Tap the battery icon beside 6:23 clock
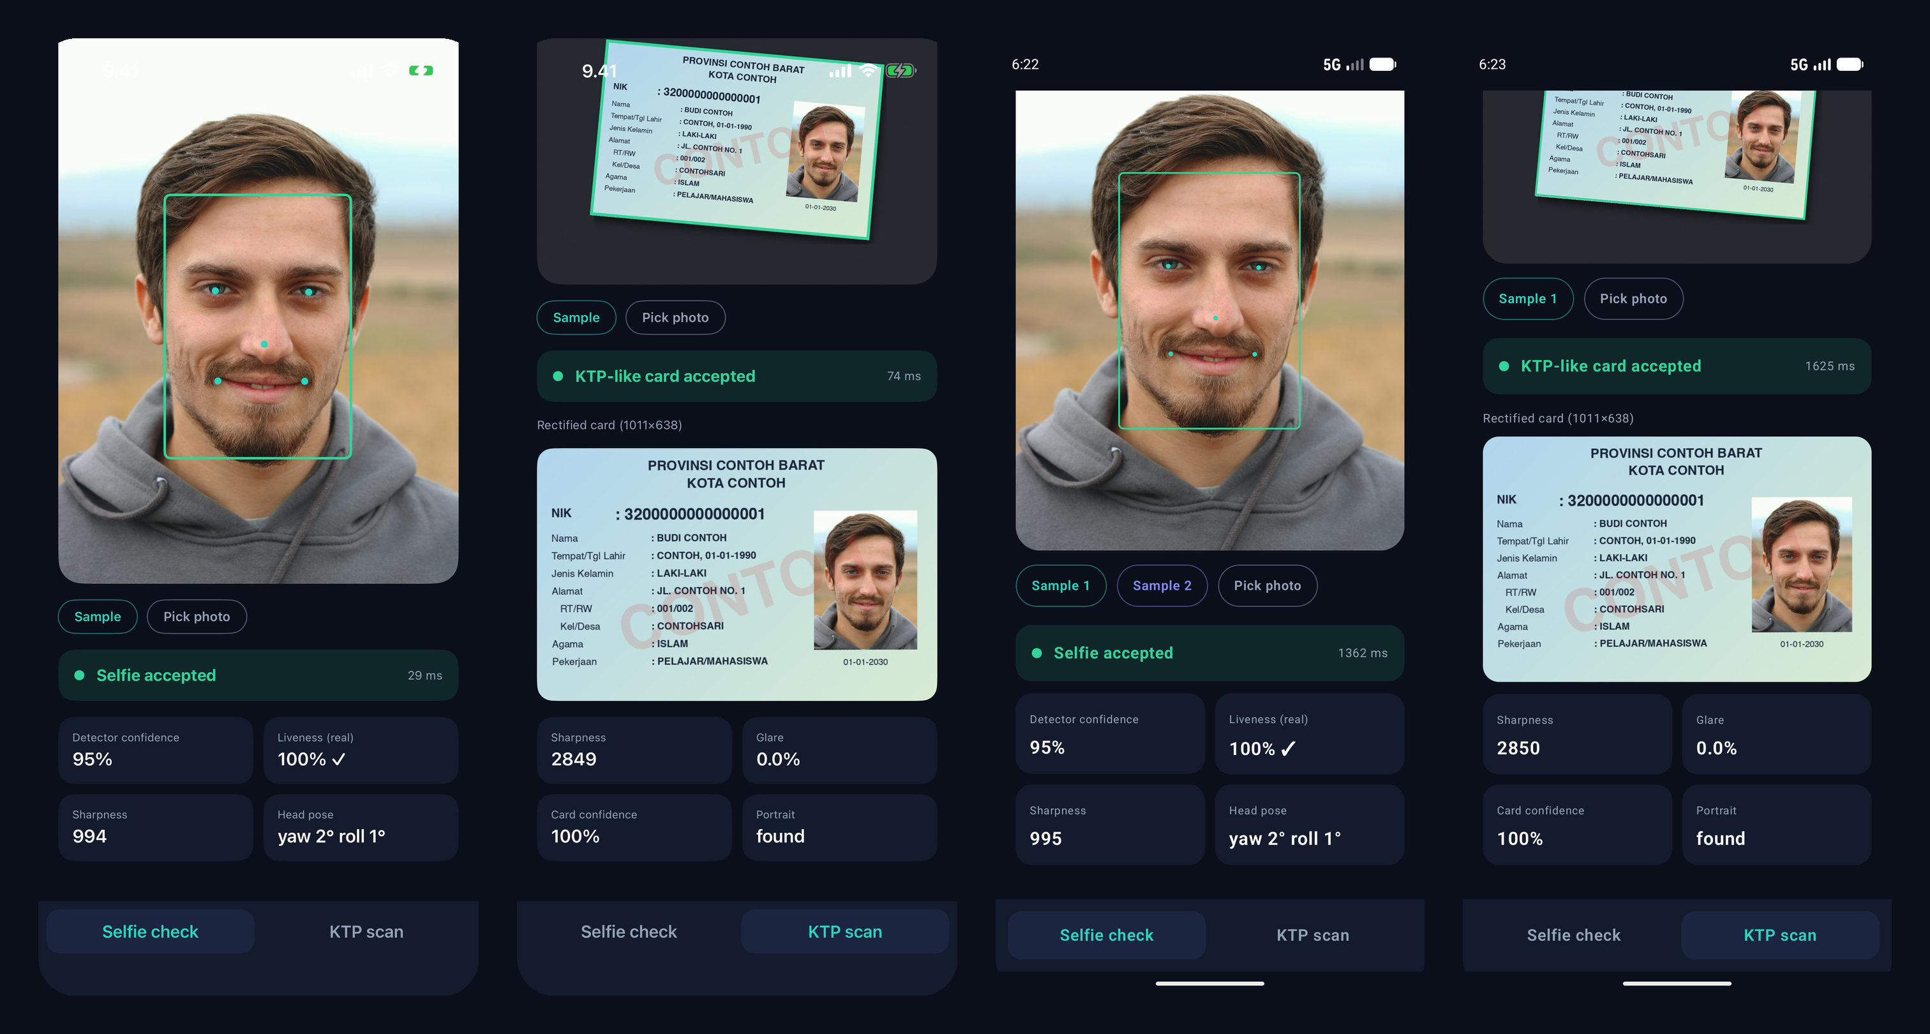1930x1034 pixels. (1850, 64)
